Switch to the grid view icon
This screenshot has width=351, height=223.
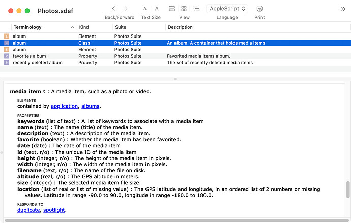click(x=184, y=9)
